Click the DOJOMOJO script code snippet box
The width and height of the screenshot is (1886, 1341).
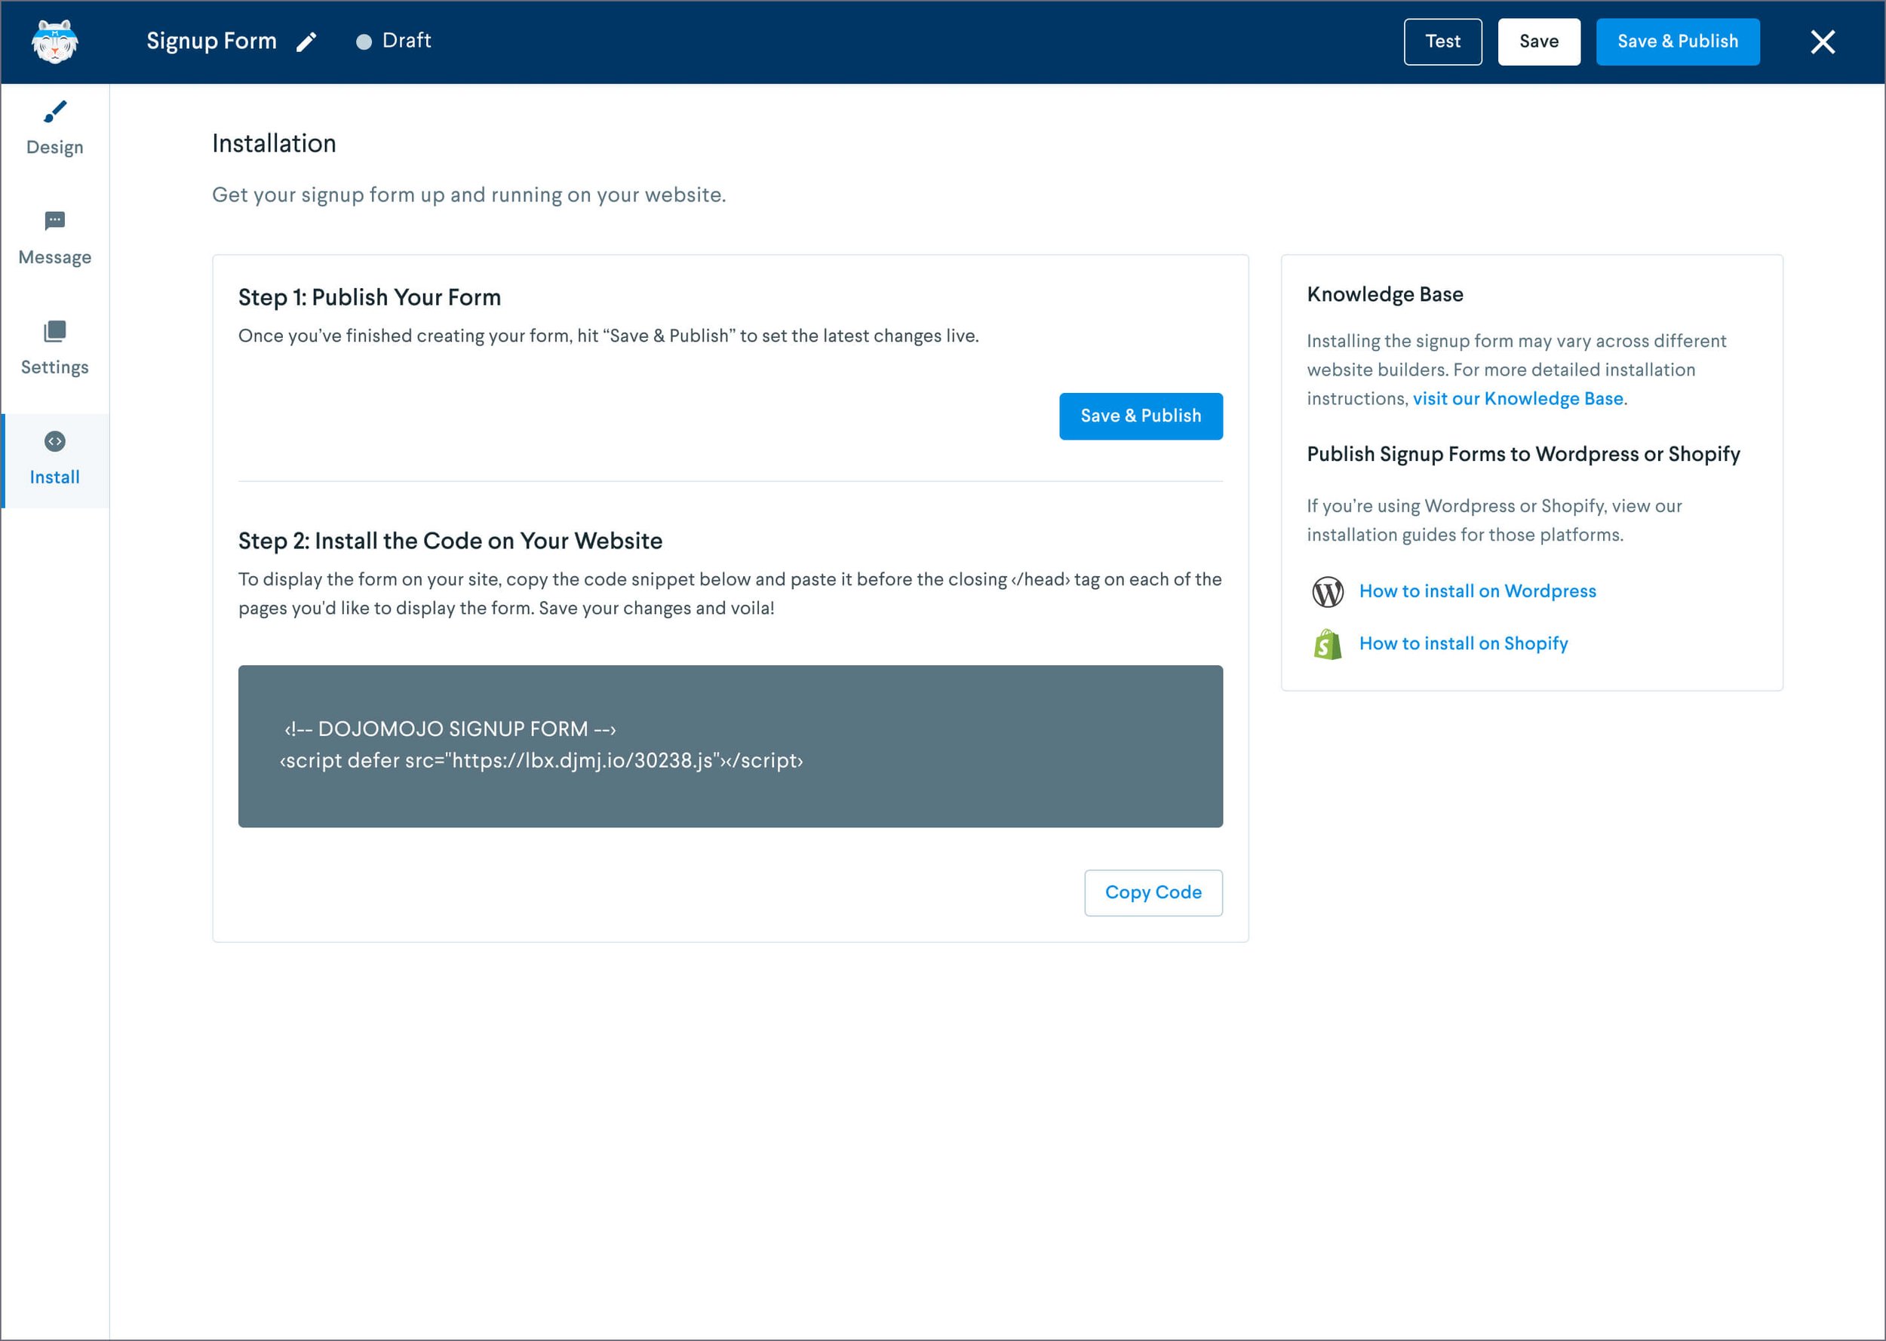tap(730, 746)
